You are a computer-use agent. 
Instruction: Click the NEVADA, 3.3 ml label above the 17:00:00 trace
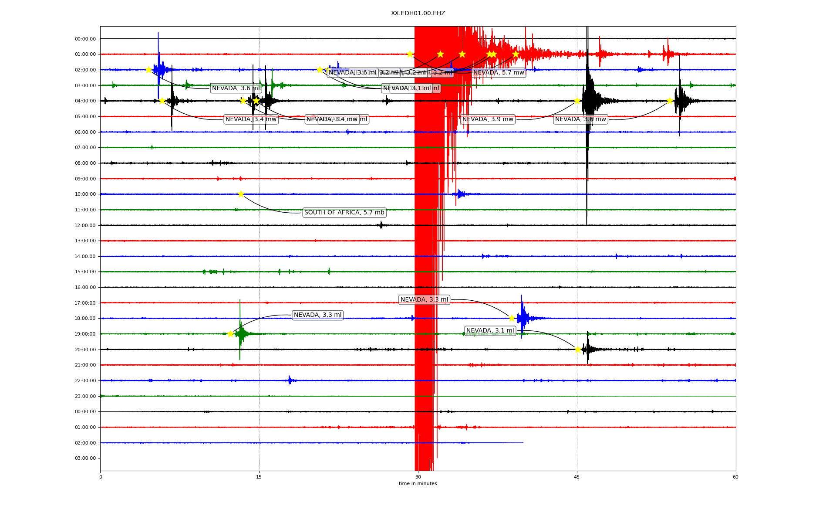(x=424, y=300)
